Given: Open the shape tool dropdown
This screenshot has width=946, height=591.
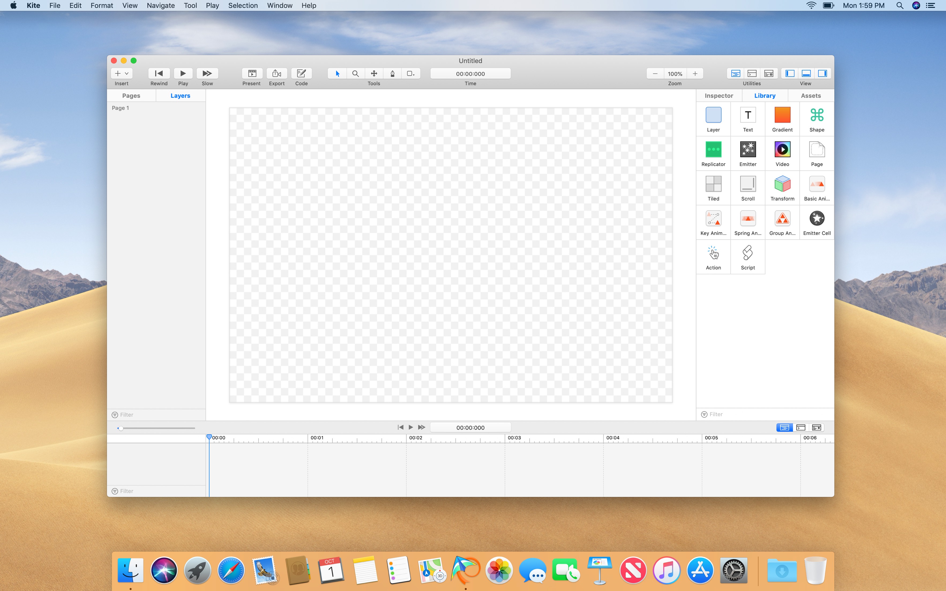Looking at the screenshot, I should [x=411, y=73].
